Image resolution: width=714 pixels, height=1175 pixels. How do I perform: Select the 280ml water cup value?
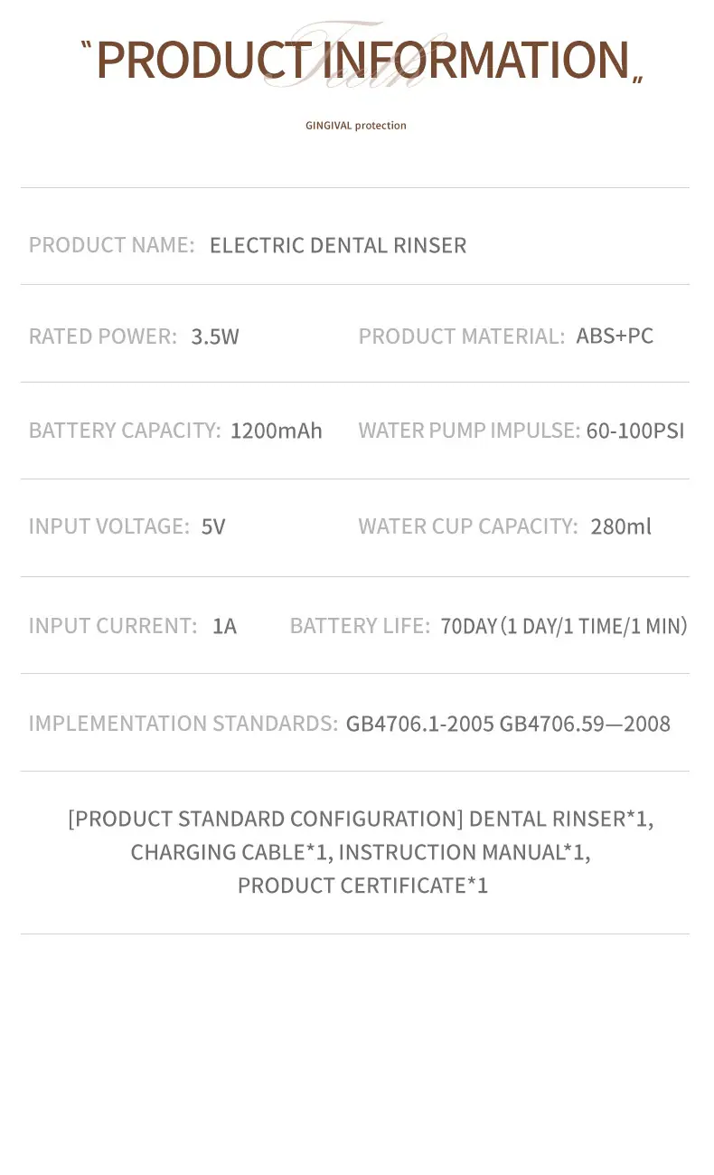(621, 526)
